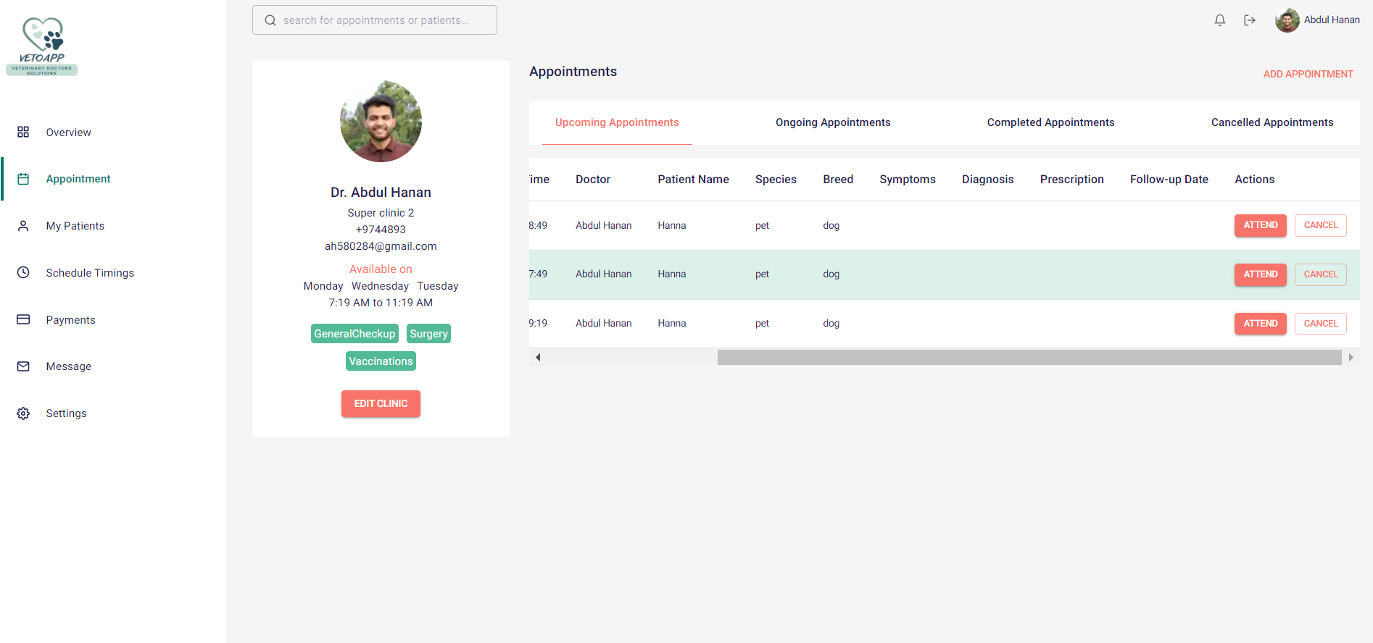The image size is (1373, 643).
Task: Open notifications bell icon
Action: pyautogui.click(x=1220, y=20)
